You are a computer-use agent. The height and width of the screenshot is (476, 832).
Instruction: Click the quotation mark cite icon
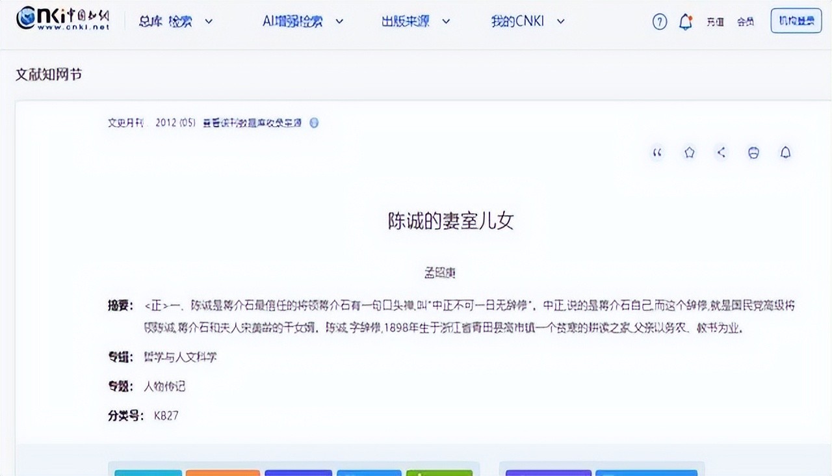(x=657, y=153)
